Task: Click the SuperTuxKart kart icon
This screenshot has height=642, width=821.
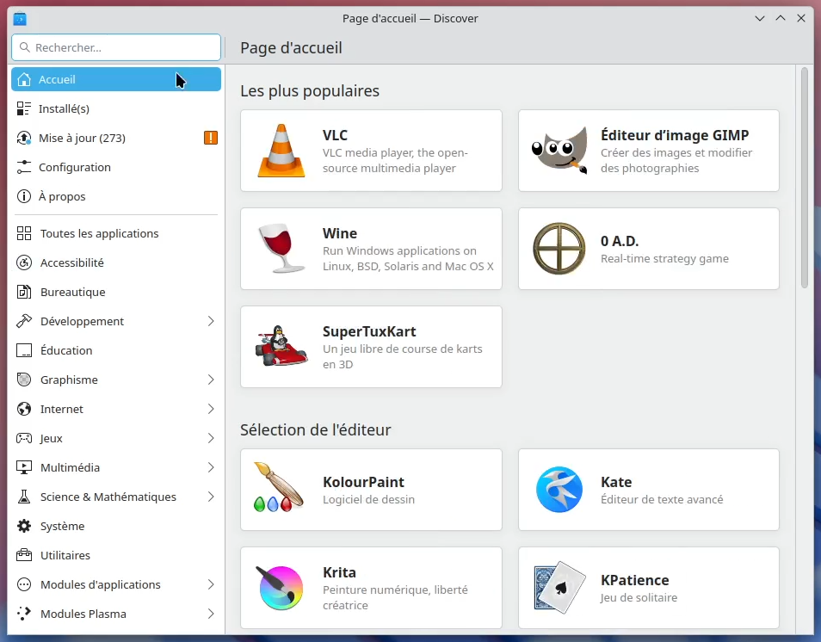Action: point(281,347)
